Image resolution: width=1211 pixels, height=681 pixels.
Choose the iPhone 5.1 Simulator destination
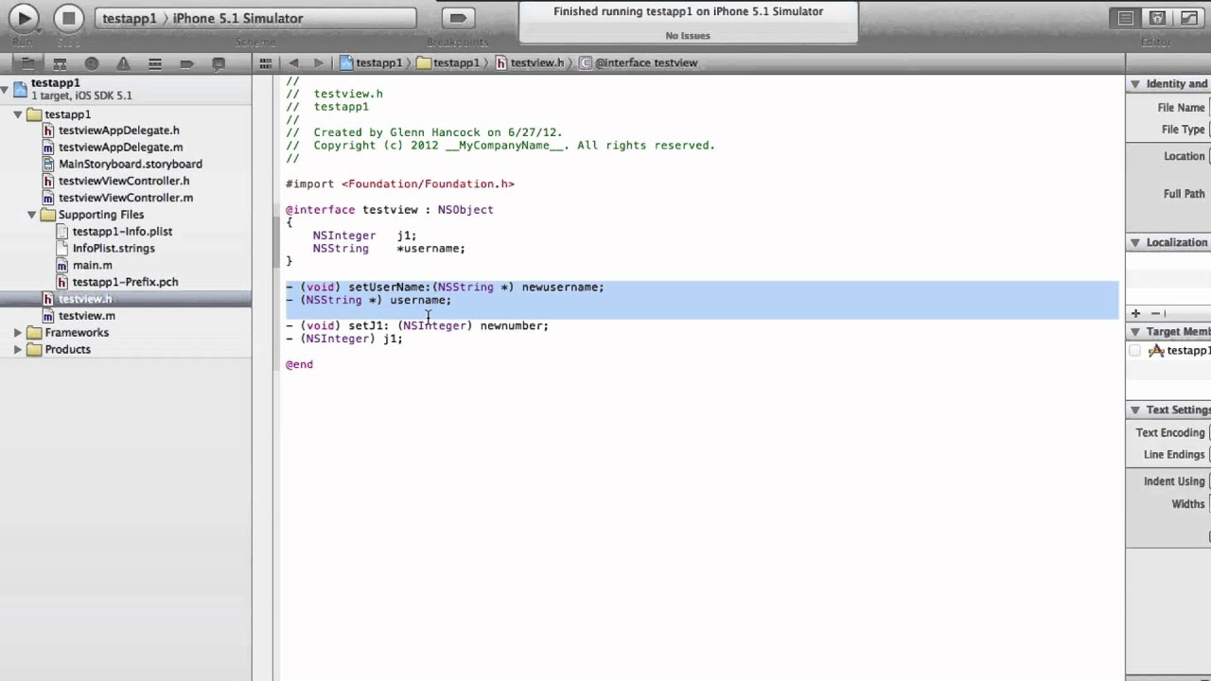click(237, 18)
